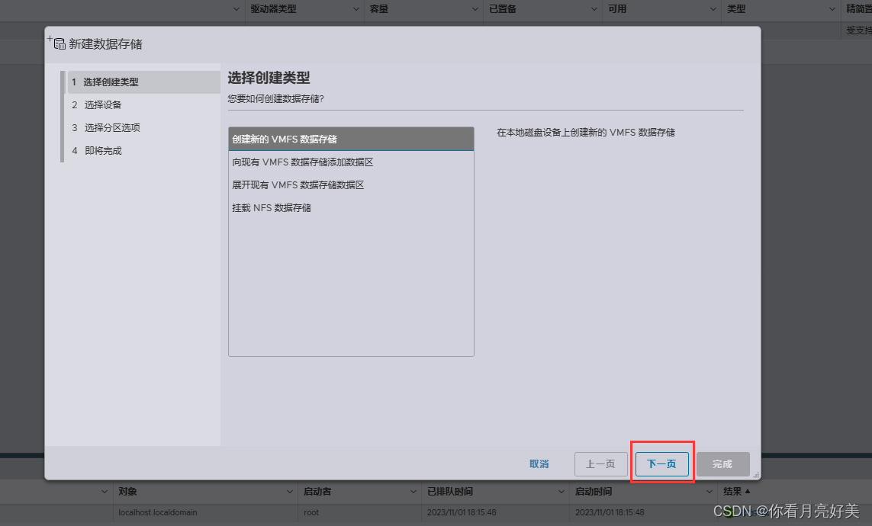
Task: Click the 新建数据存储 dialog title text
Action: click(x=106, y=44)
